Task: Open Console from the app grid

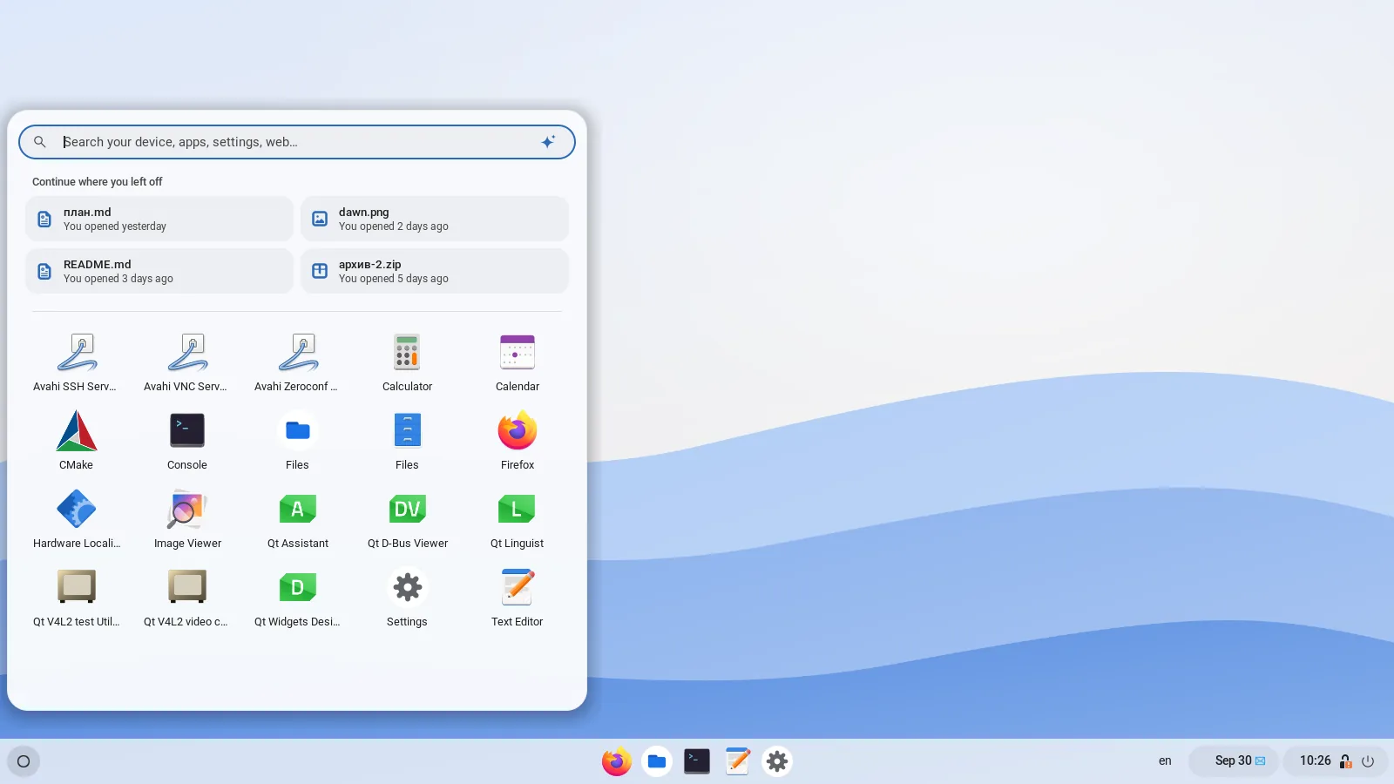Action: pyautogui.click(x=187, y=441)
